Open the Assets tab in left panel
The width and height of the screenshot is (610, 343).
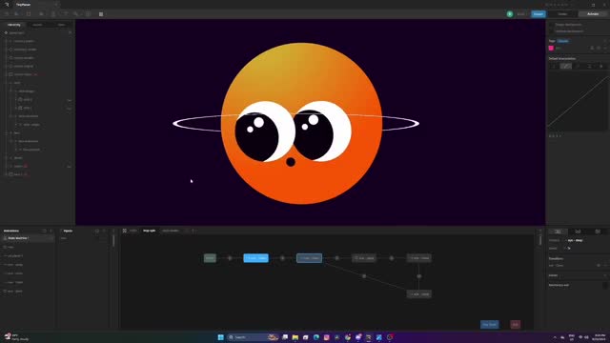point(37,25)
